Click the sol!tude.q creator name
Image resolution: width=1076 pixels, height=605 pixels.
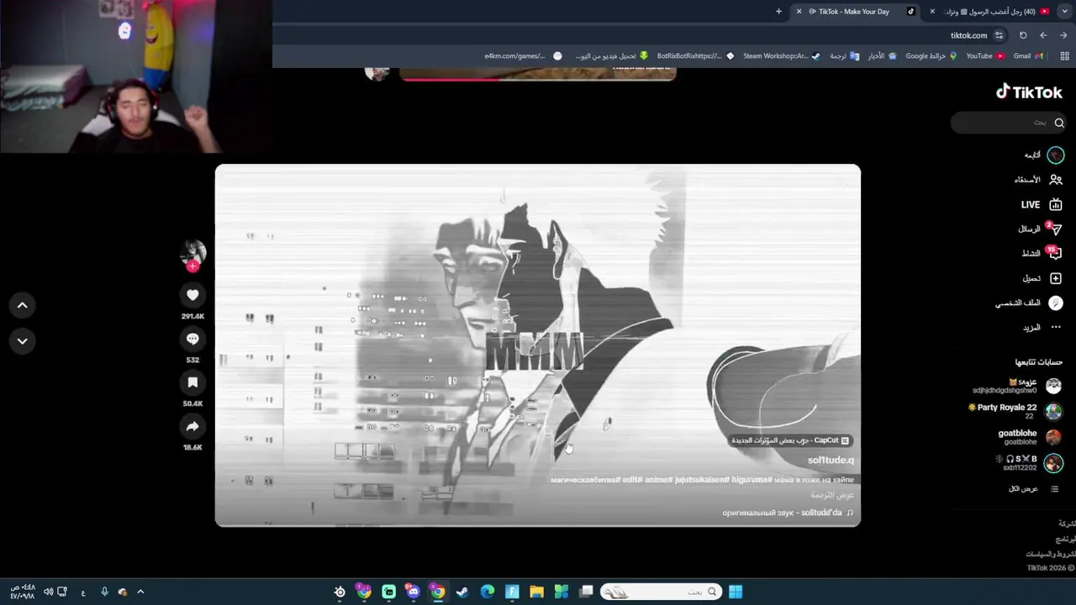pyautogui.click(x=831, y=460)
